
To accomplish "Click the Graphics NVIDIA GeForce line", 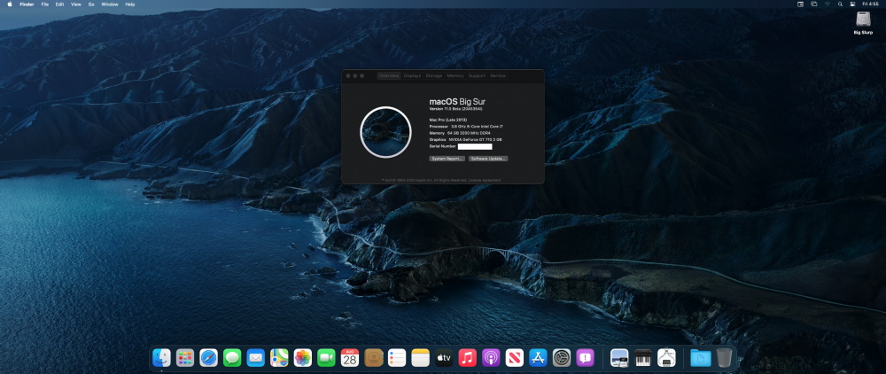I will click(466, 139).
